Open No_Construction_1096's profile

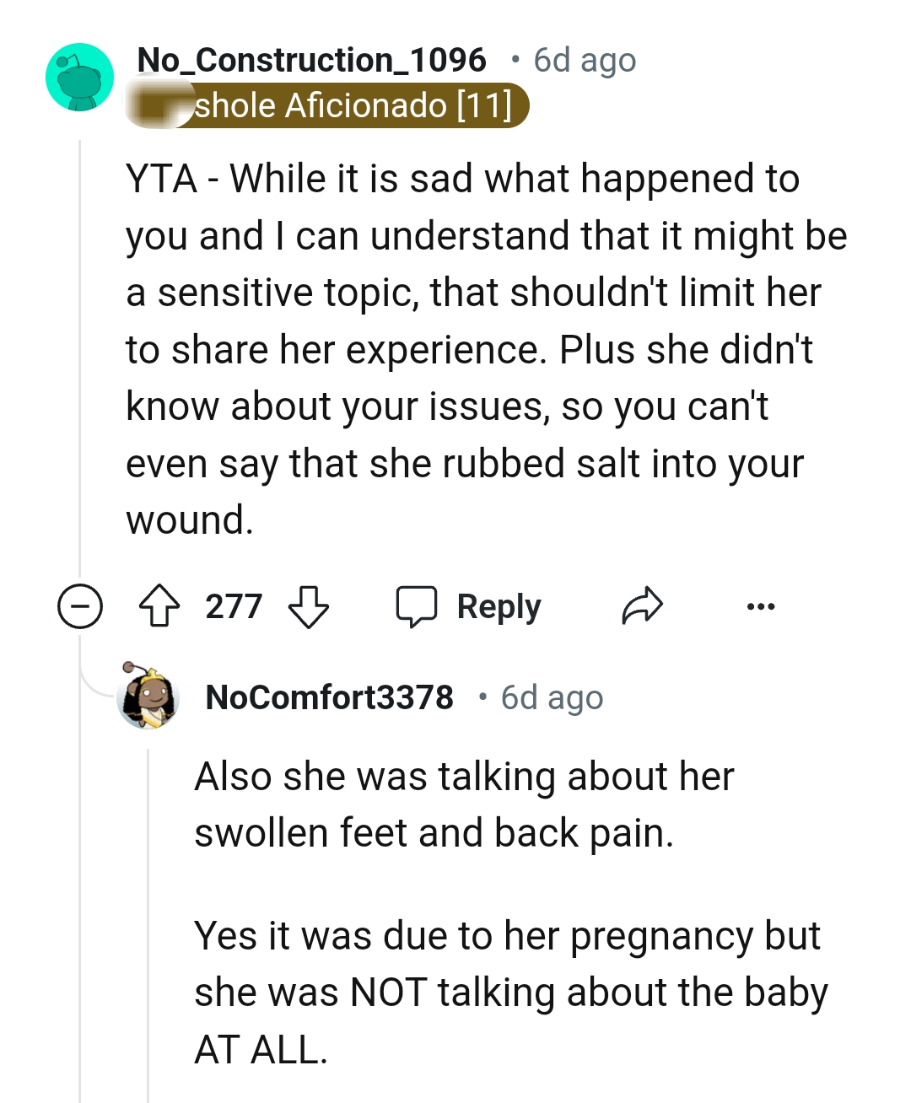point(310,59)
